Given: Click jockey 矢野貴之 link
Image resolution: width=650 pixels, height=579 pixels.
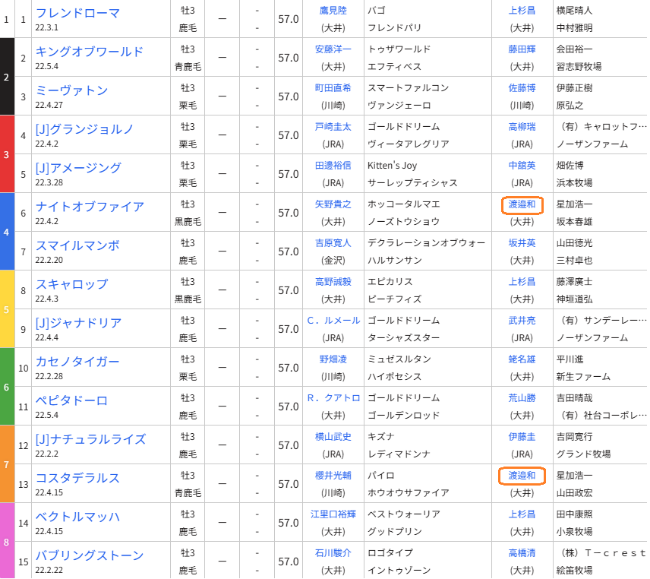Looking at the screenshot, I should pyautogui.click(x=333, y=204).
